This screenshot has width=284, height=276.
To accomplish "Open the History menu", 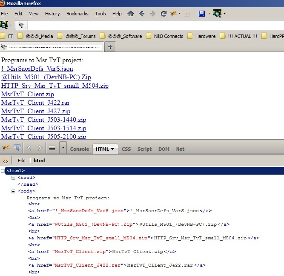I will [x=52, y=14].
